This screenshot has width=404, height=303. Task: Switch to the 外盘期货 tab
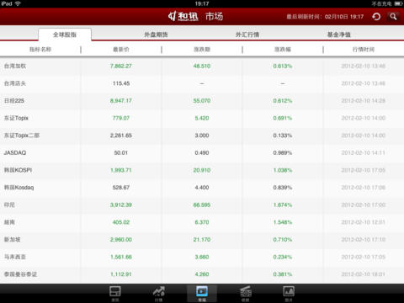(156, 35)
